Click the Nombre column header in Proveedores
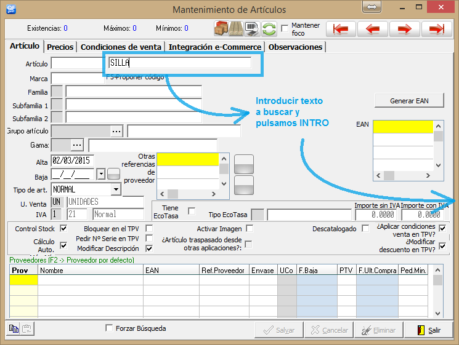This screenshot has height=345, width=459. click(x=91, y=270)
